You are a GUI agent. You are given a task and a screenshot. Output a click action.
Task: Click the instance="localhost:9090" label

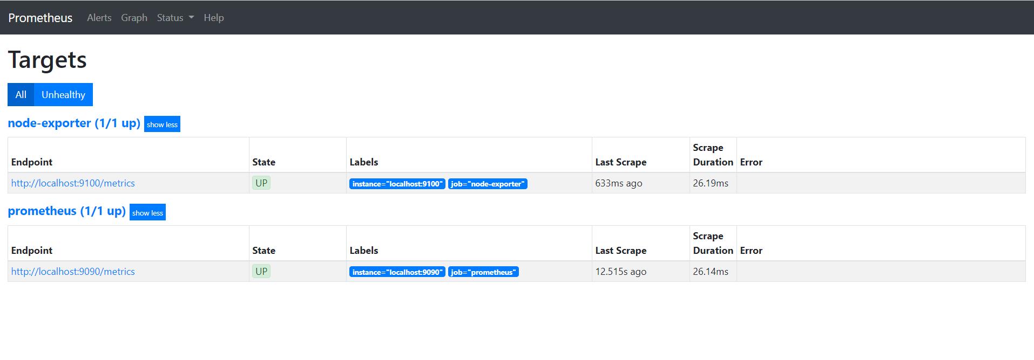pos(397,272)
